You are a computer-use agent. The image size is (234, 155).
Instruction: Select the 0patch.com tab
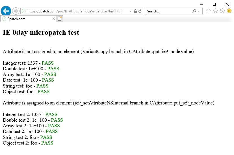[28, 19]
